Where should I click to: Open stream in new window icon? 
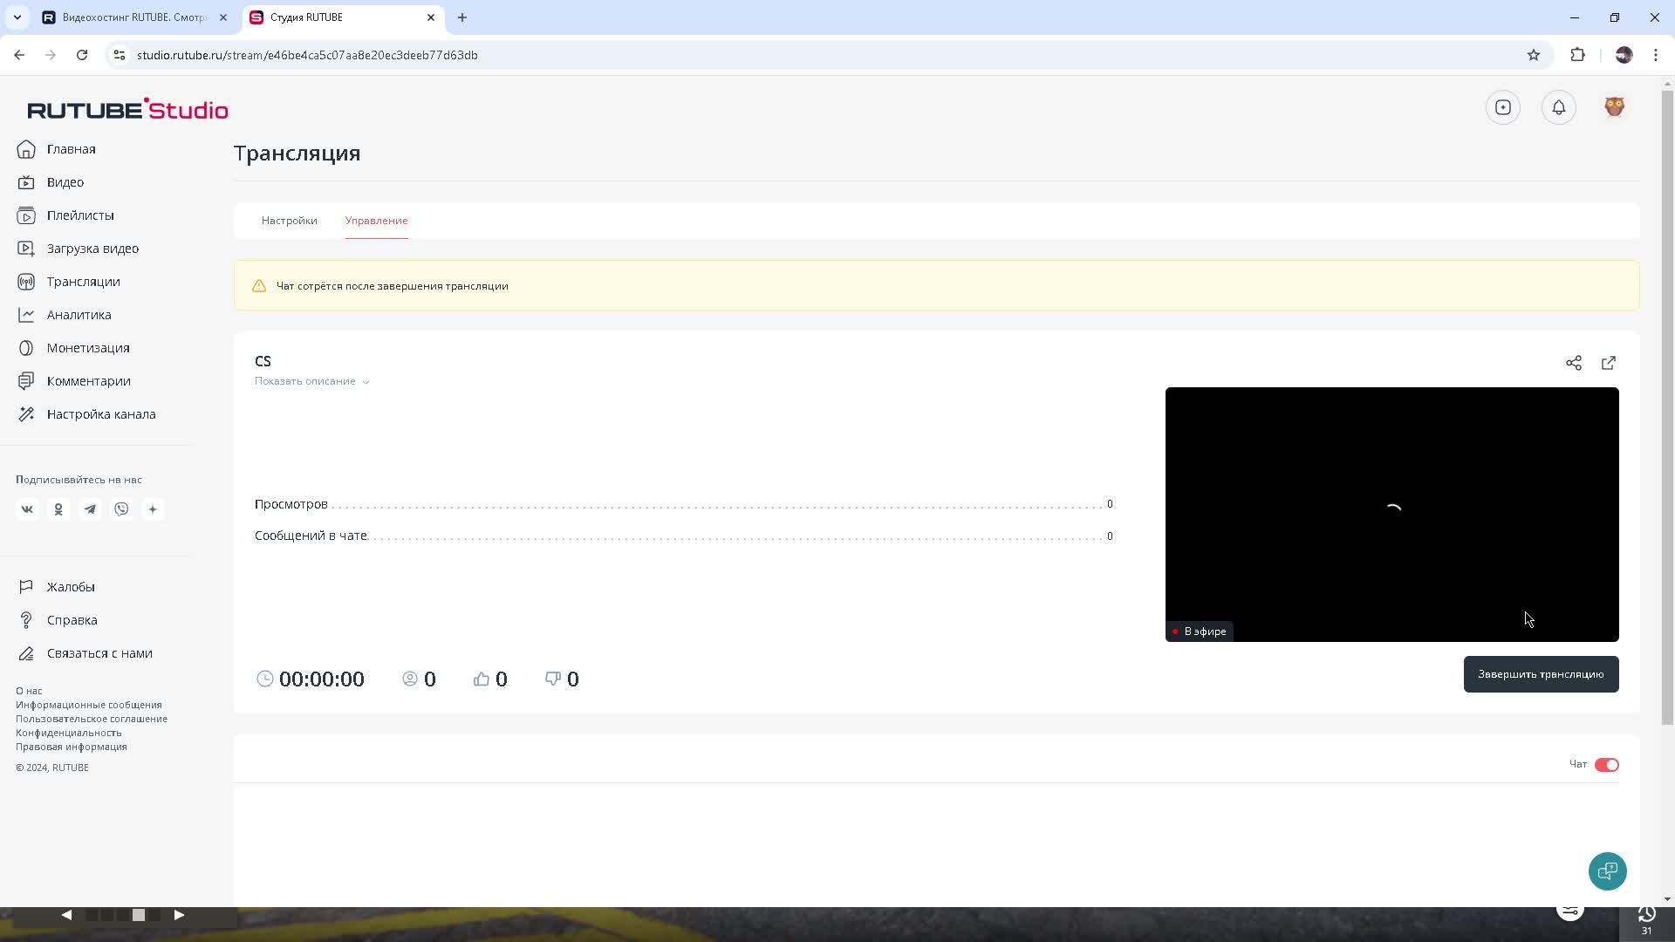pyautogui.click(x=1609, y=363)
